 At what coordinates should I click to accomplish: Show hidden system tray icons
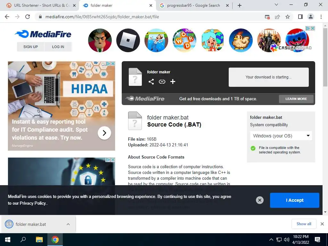point(271,240)
